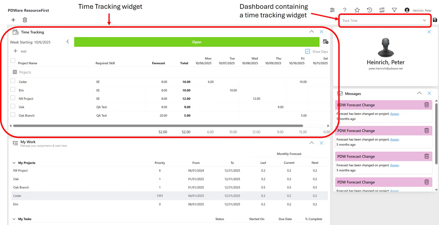Image resolution: width=439 pixels, height=225 pixels.
Task: Collapse the My Work widget
Action: point(312,143)
